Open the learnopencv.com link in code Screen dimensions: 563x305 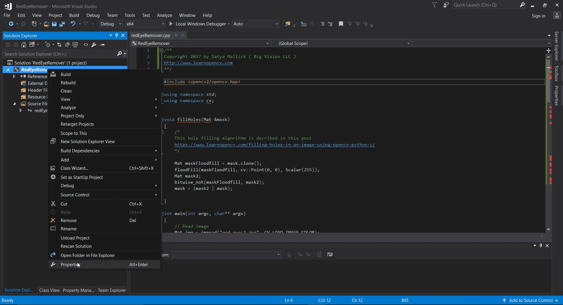click(x=198, y=63)
